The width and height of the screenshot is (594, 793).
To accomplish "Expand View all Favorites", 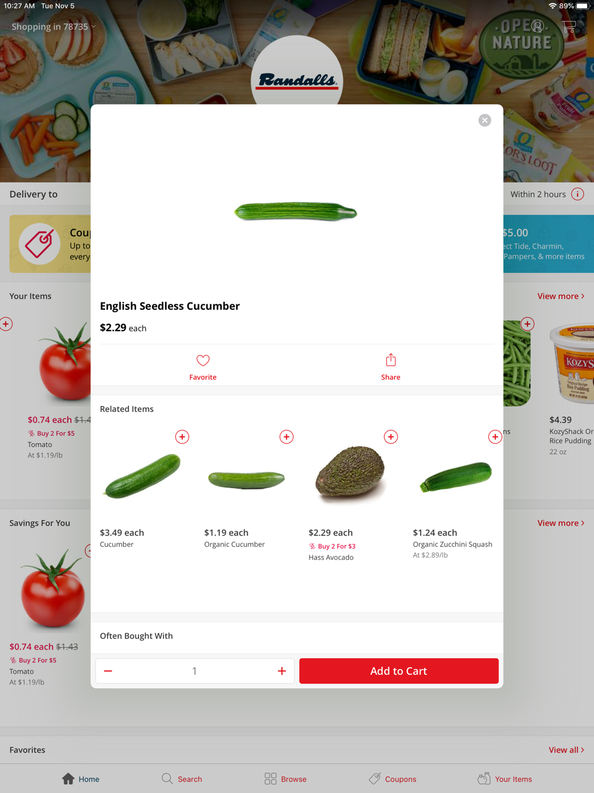I will point(566,750).
